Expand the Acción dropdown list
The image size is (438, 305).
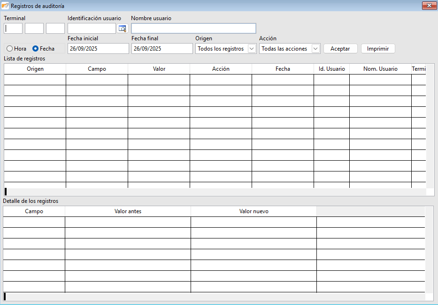tap(315, 49)
